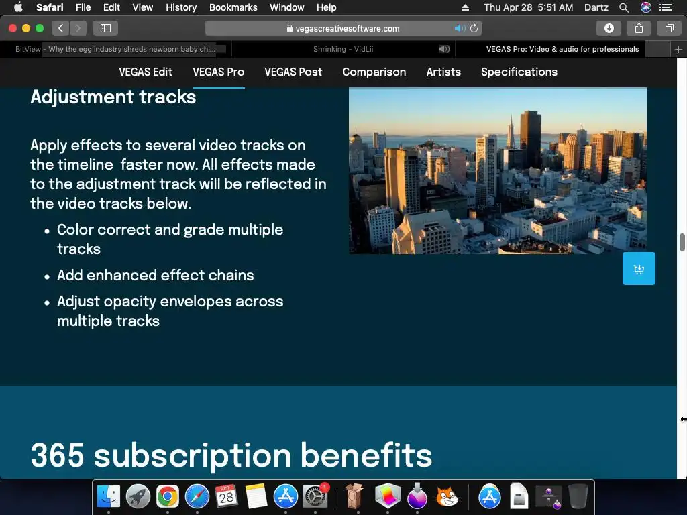
Task: Open the minimized window thumbnail in Dock
Action: click(549, 498)
